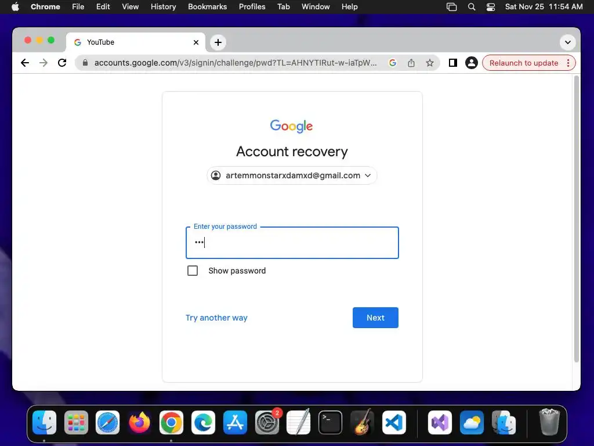Screen dimensions: 594x446
Task: Open the Relaunch to update three-dot menu
Action: tap(568, 63)
